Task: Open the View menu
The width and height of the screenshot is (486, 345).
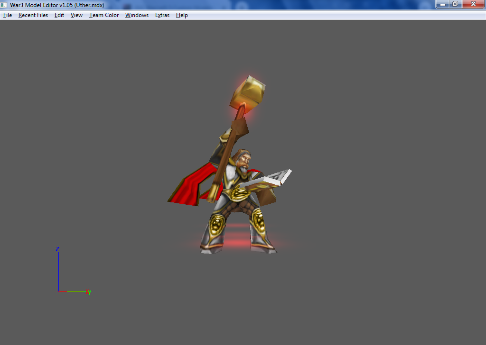Action: [76, 15]
